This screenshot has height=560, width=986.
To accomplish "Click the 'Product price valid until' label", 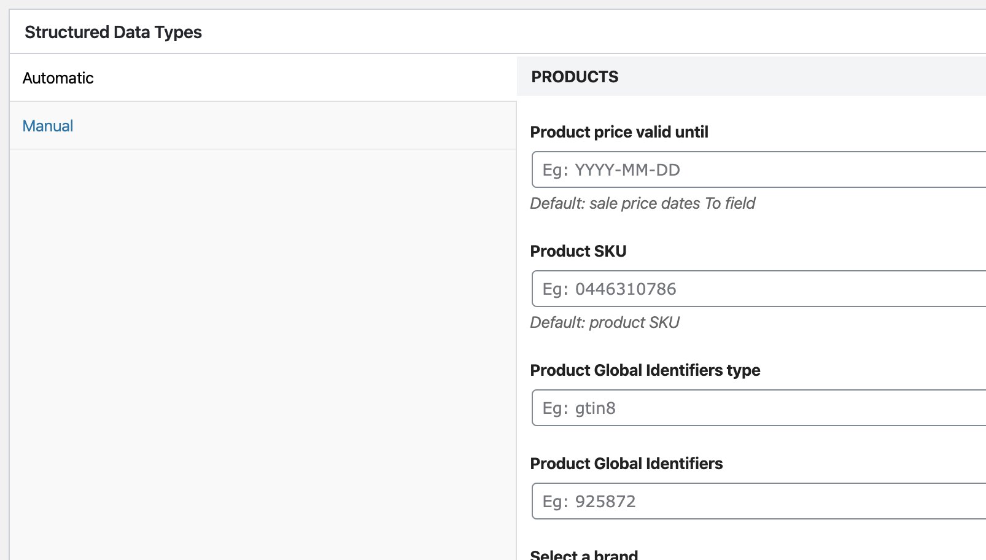I will (x=619, y=132).
